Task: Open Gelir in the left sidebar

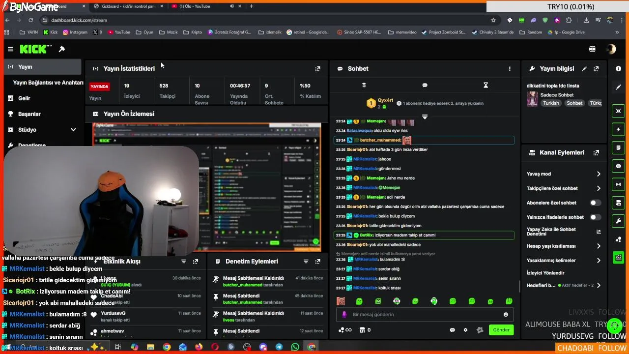Action: point(24,98)
